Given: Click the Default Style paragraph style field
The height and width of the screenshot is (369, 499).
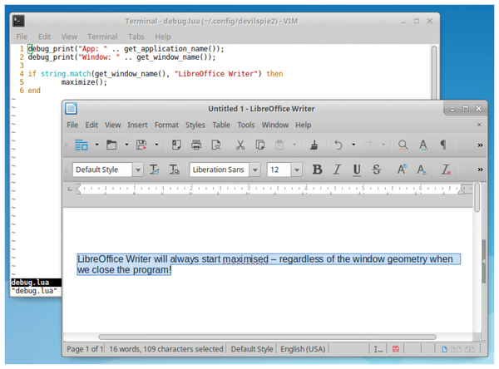Looking at the screenshot, I should [x=102, y=170].
